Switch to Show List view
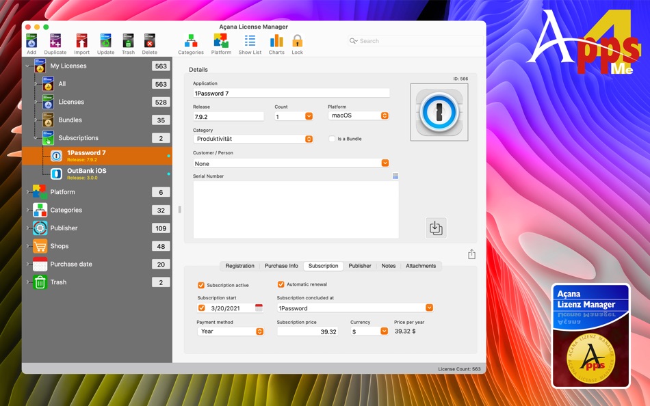The image size is (650, 406). point(250,40)
